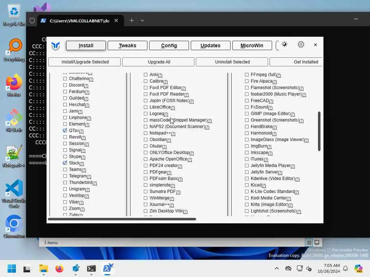The image size is (370, 277).
Task: Tick GIMP (Image Editor) checkbox
Action: coord(247,114)
